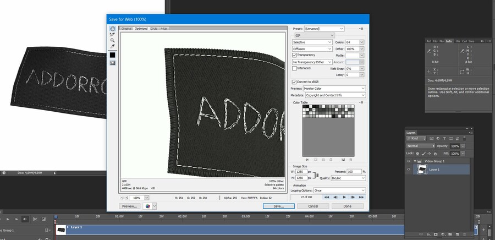495x240 pixels.
Task: Select the Hand tool in Save for Web
Action: [x=112, y=29]
